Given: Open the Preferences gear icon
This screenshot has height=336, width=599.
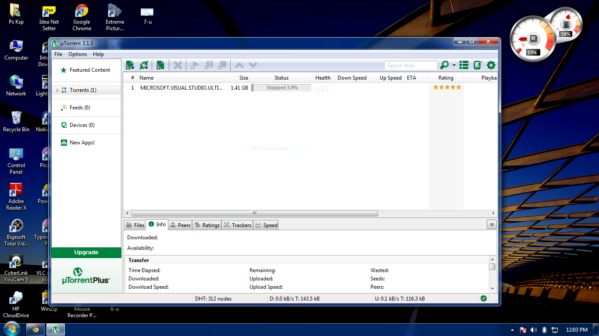Looking at the screenshot, I should [x=491, y=65].
